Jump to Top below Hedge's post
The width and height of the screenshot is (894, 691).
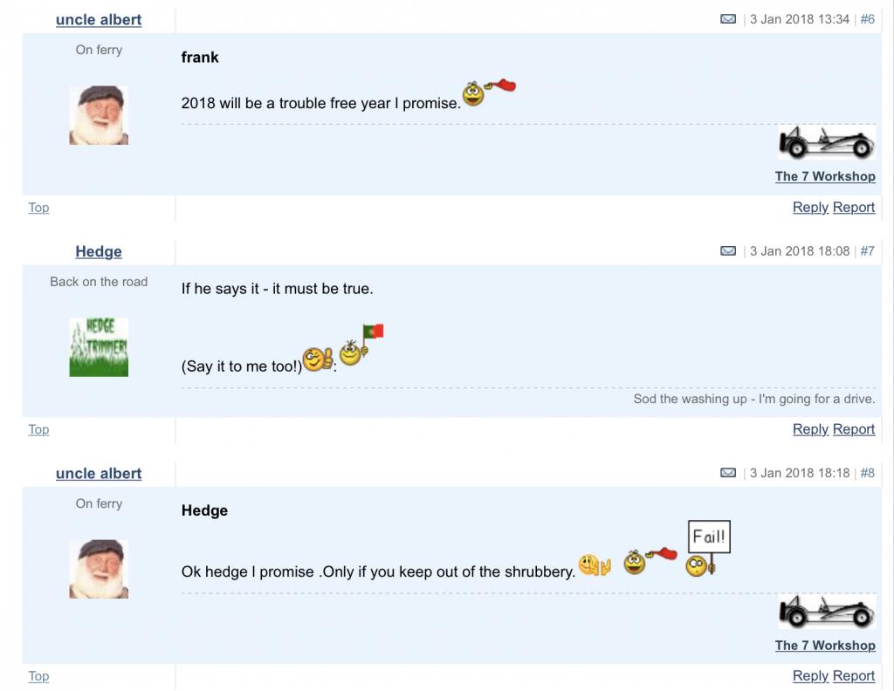coord(38,428)
